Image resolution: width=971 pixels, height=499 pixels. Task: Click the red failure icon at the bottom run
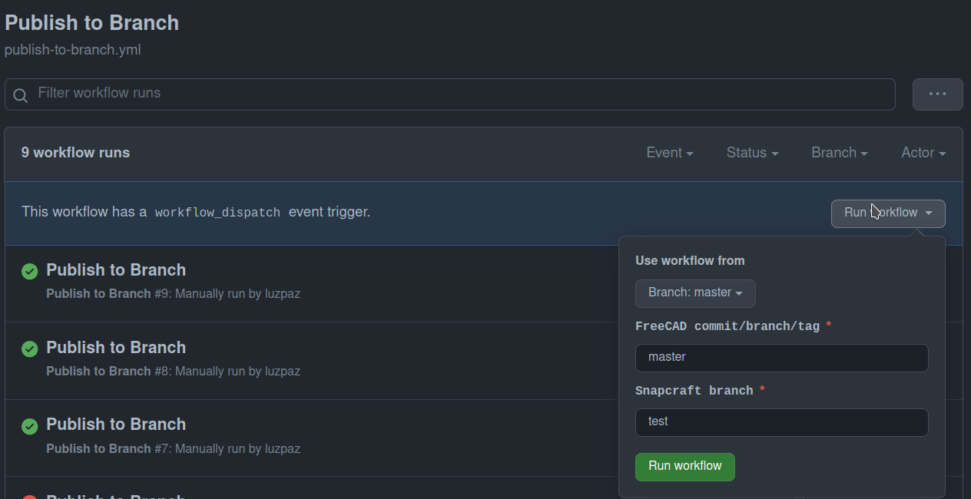click(x=29, y=496)
